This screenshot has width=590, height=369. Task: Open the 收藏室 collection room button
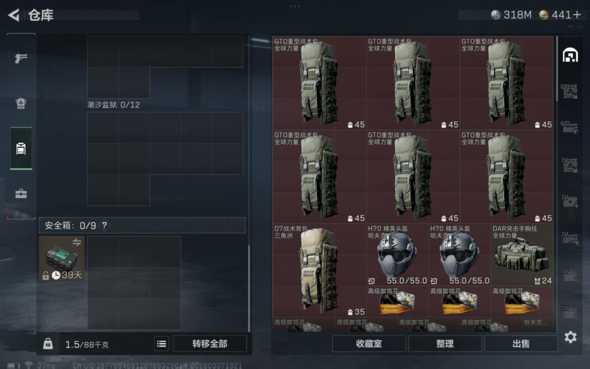[369, 344]
